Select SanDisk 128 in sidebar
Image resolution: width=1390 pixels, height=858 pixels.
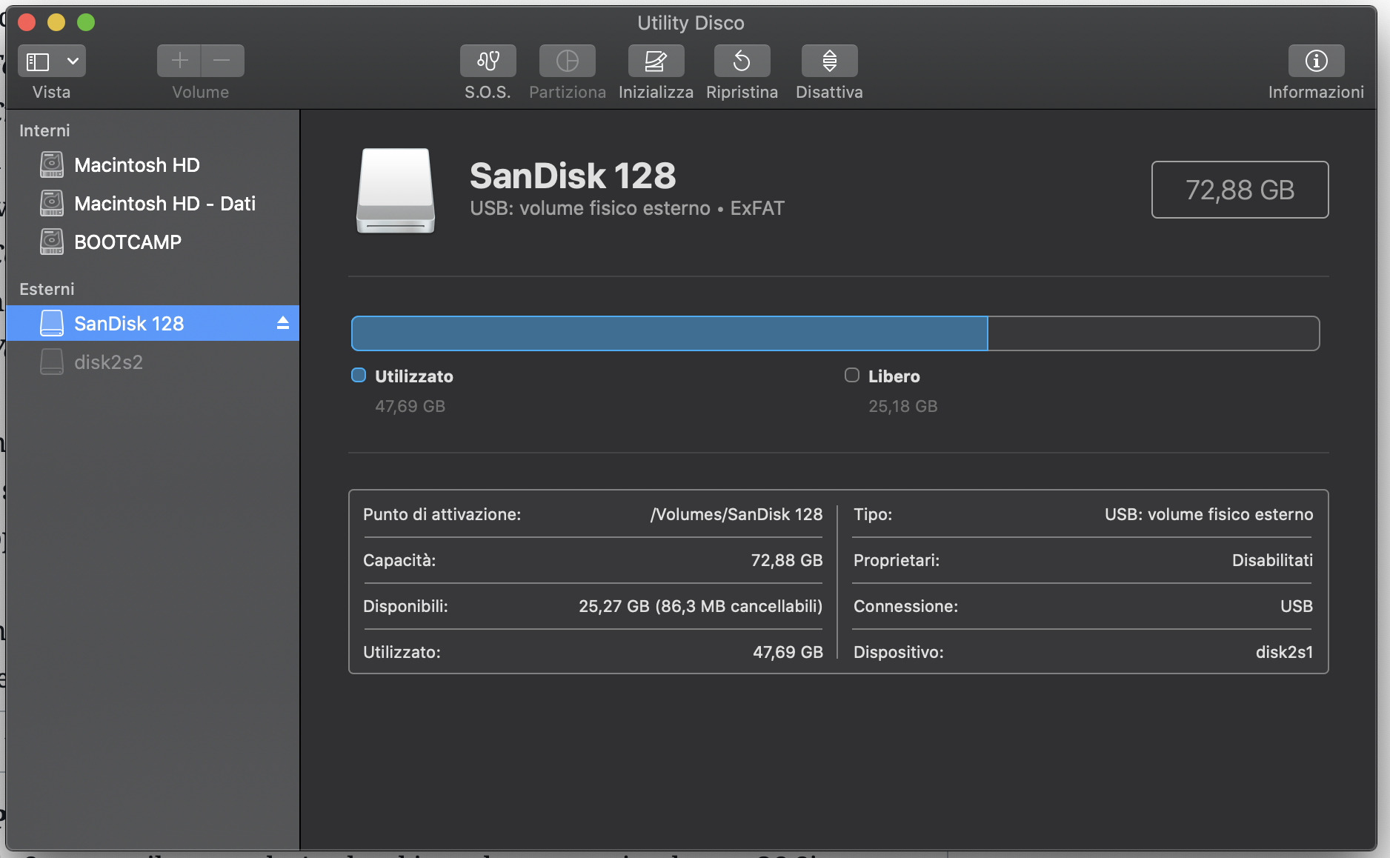(x=153, y=324)
